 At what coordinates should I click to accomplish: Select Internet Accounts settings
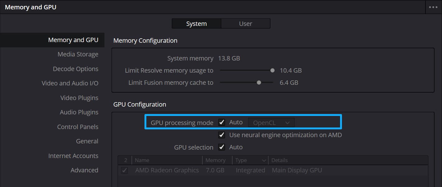tap(73, 156)
